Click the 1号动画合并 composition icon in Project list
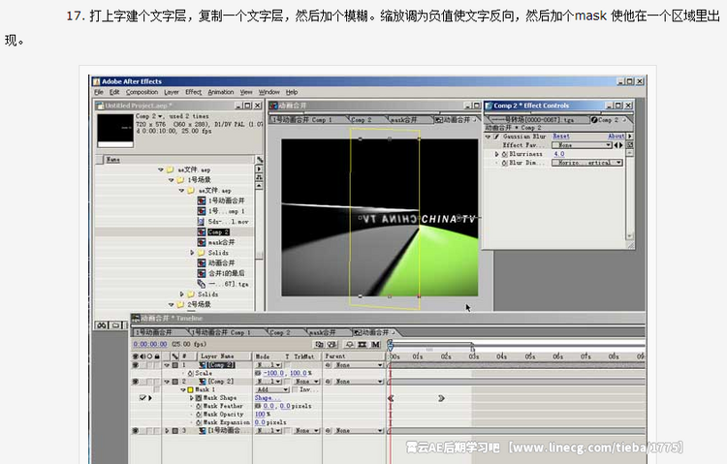This screenshot has height=464, width=727. 202,201
